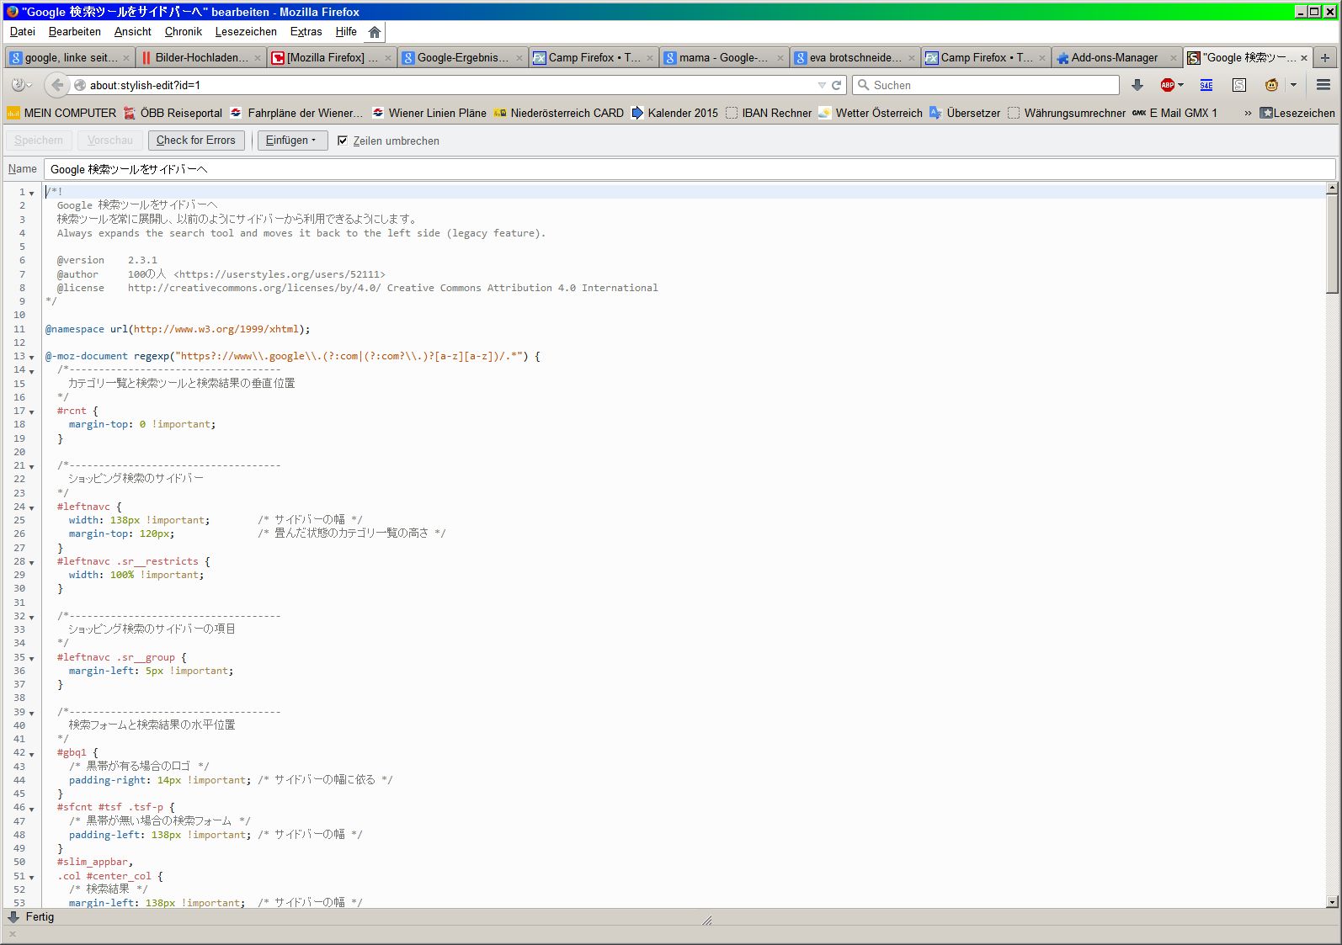This screenshot has height=945, width=1342.
Task: Close the status bar with the x icon
Action: (x=12, y=934)
